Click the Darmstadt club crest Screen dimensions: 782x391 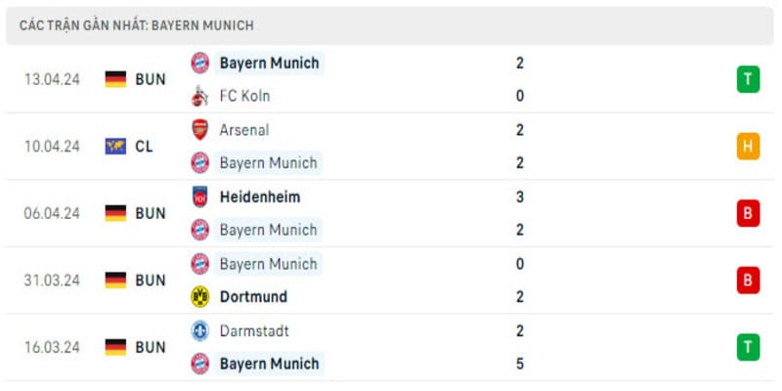tap(199, 330)
